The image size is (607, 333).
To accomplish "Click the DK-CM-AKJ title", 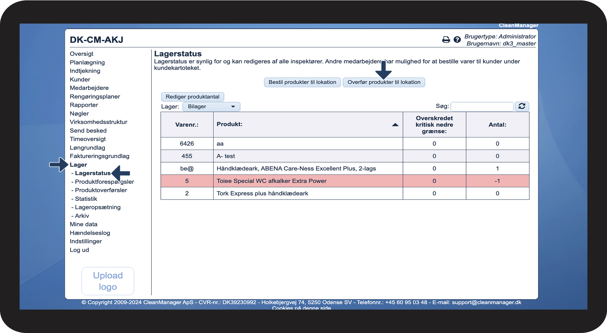I will (97, 40).
